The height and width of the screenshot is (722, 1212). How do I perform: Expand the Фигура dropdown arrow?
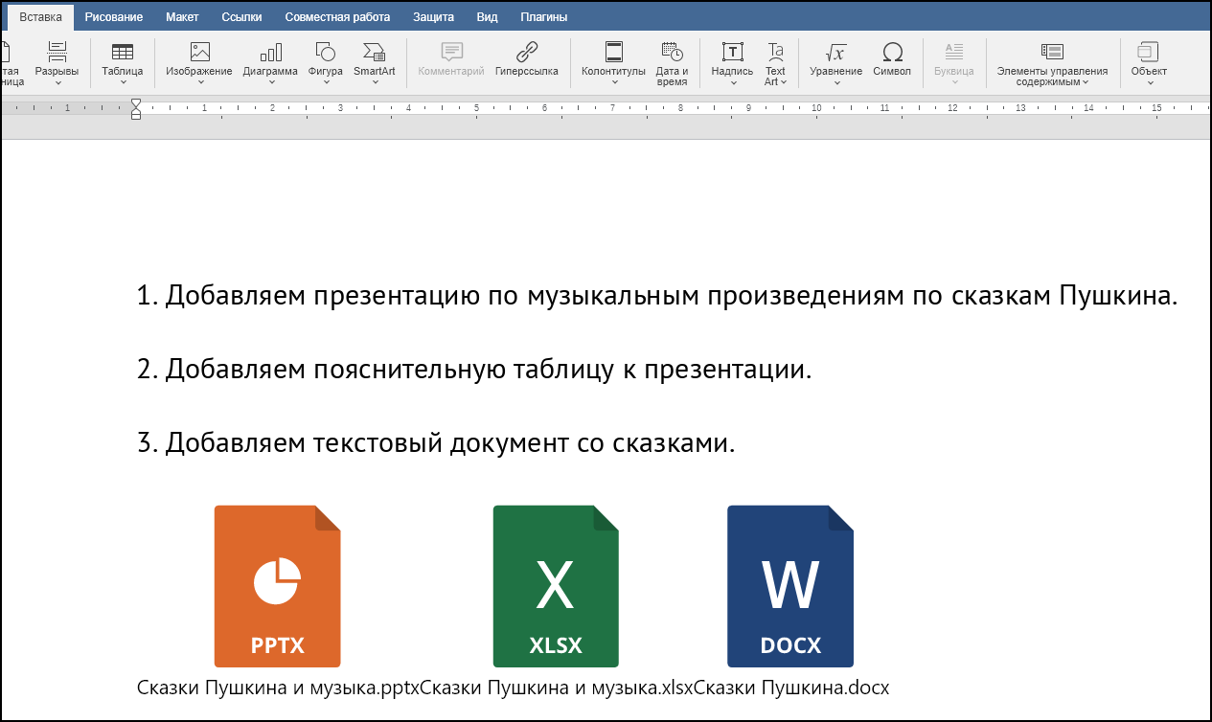pos(326,82)
